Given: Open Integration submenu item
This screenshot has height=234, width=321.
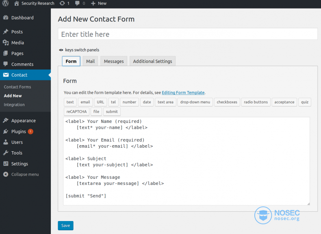Looking at the screenshot, I should (x=14, y=105).
